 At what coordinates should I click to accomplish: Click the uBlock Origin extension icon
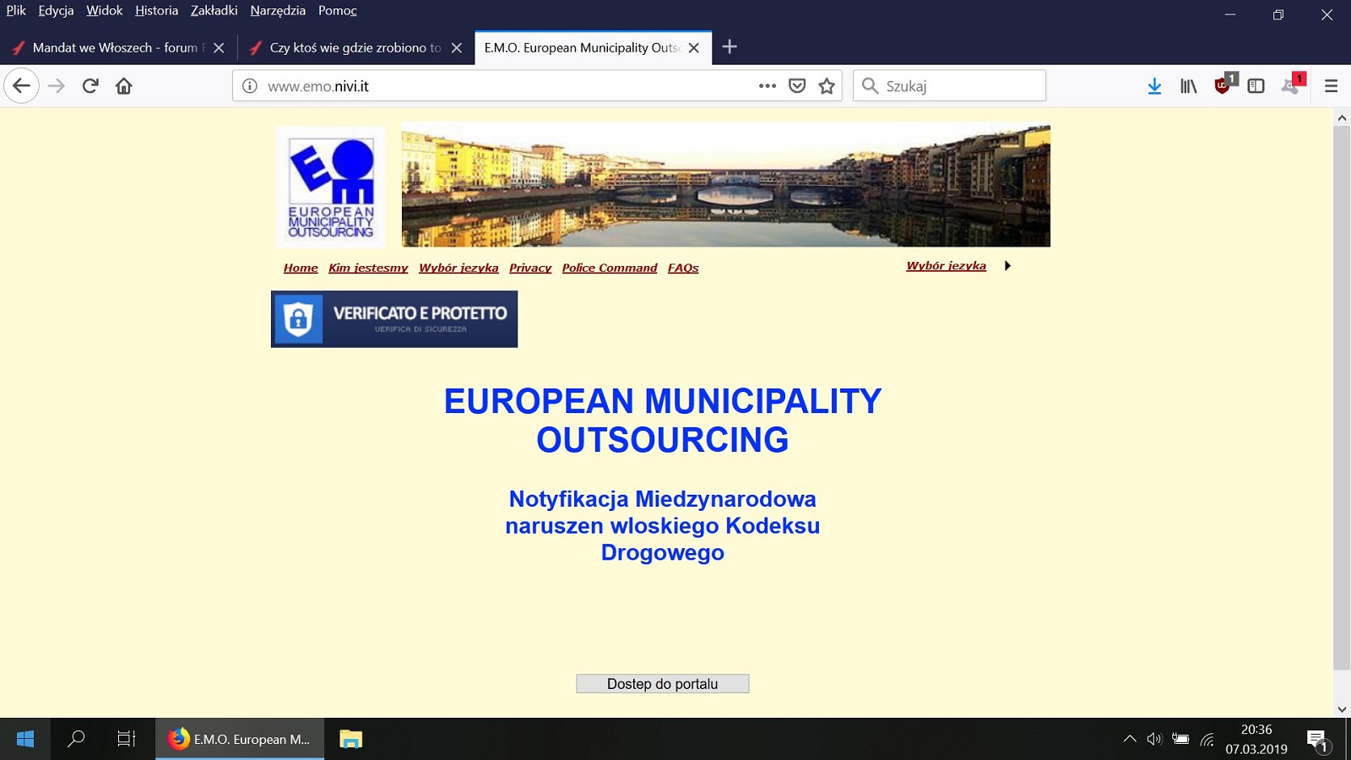point(1223,84)
